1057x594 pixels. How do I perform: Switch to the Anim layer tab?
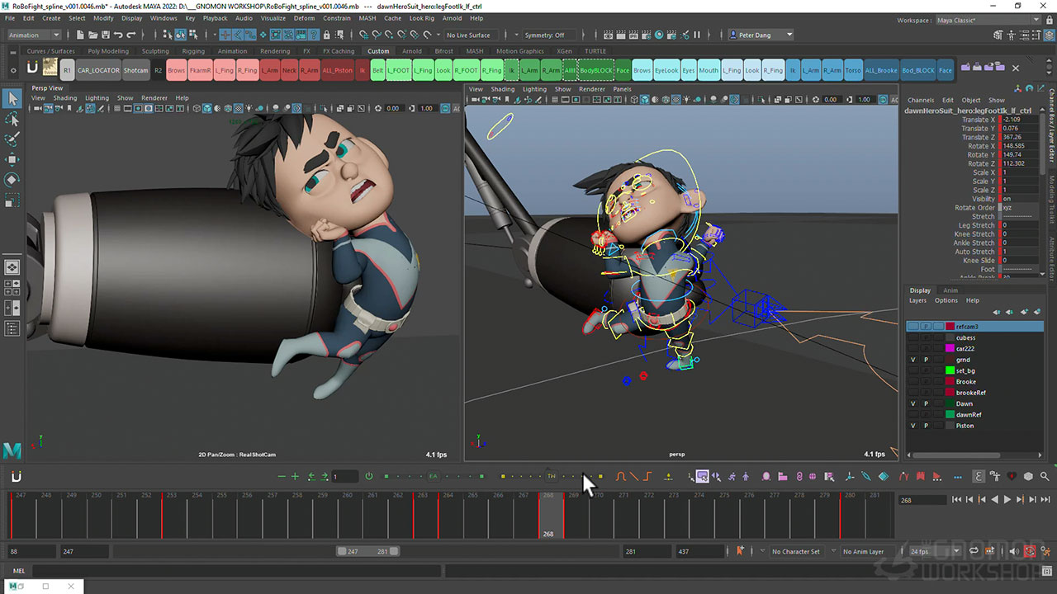950,290
